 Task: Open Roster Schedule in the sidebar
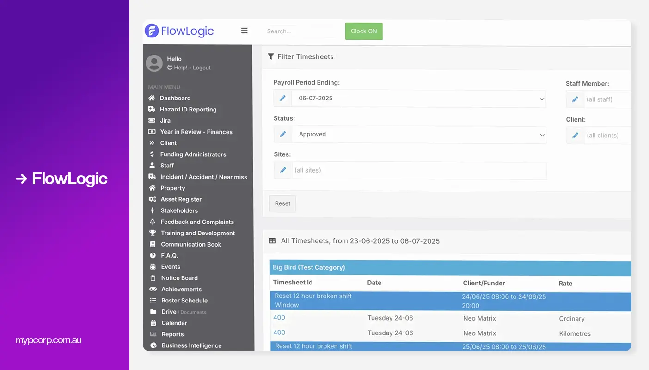click(x=184, y=301)
